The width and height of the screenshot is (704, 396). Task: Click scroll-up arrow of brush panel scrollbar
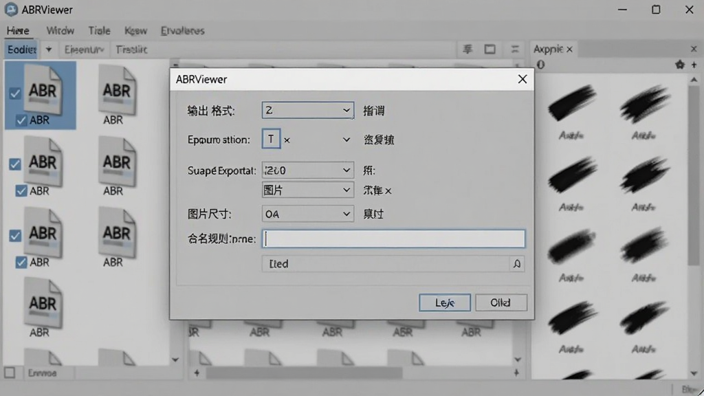(694, 80)
